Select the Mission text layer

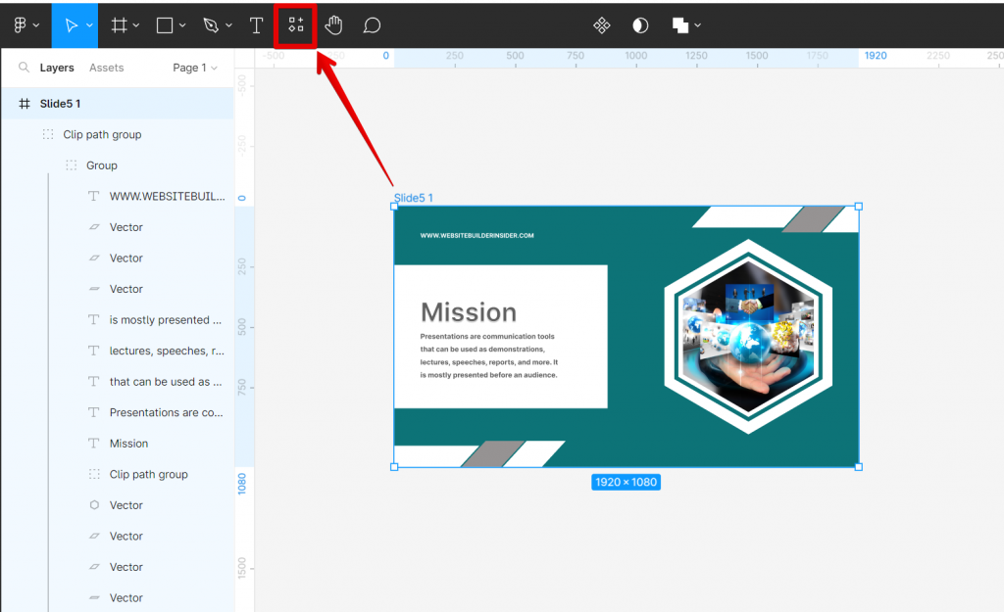pos(127,443)
